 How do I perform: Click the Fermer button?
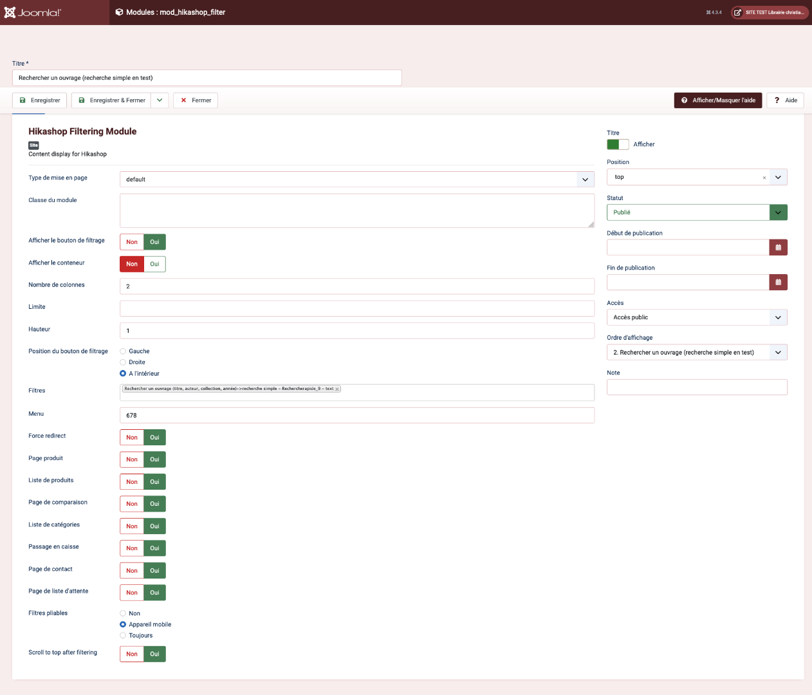[x=196, y=100]
